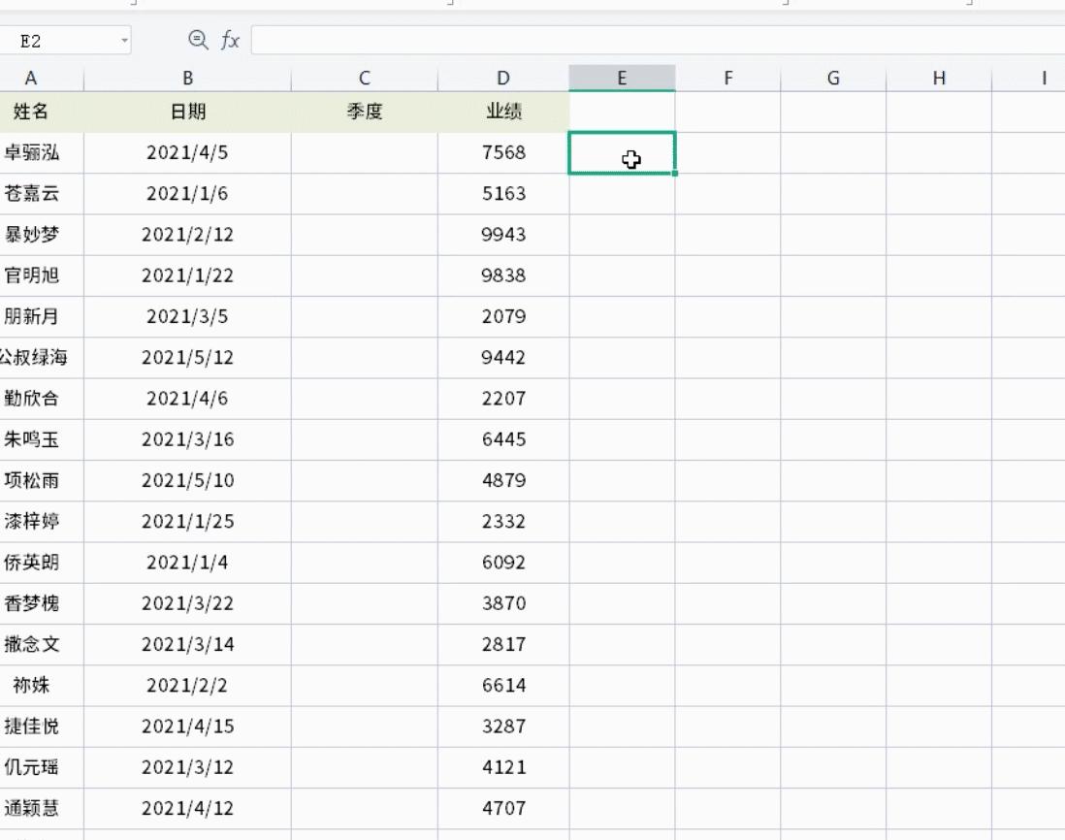
Task: Select name cell 捷佳悦
Action: pyautogui.click(x=41, y=727)
